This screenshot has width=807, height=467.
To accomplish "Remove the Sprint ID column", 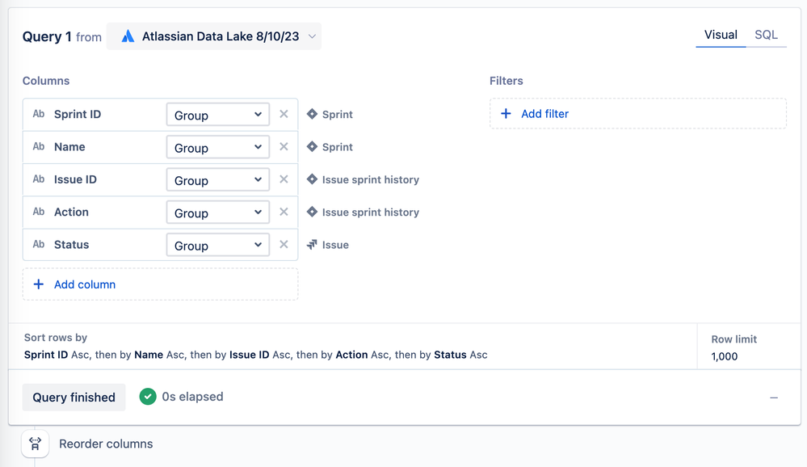I will click(284, 114).
